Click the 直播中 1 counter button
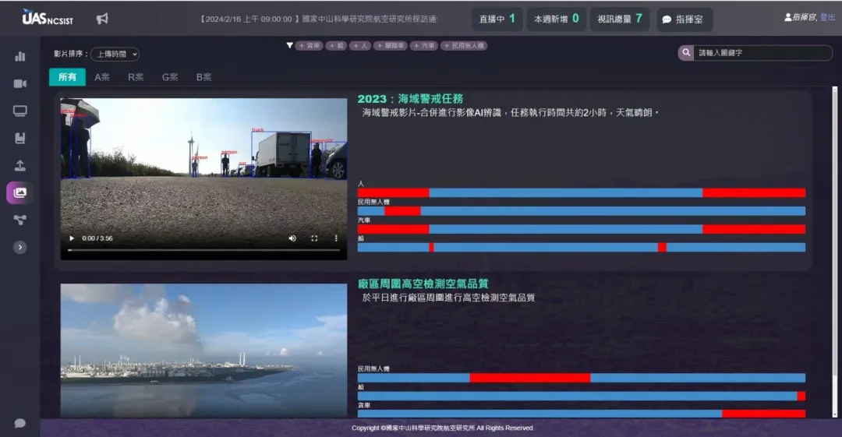Image resolution: width=842 pixels, height=437 pixels. 497,19
